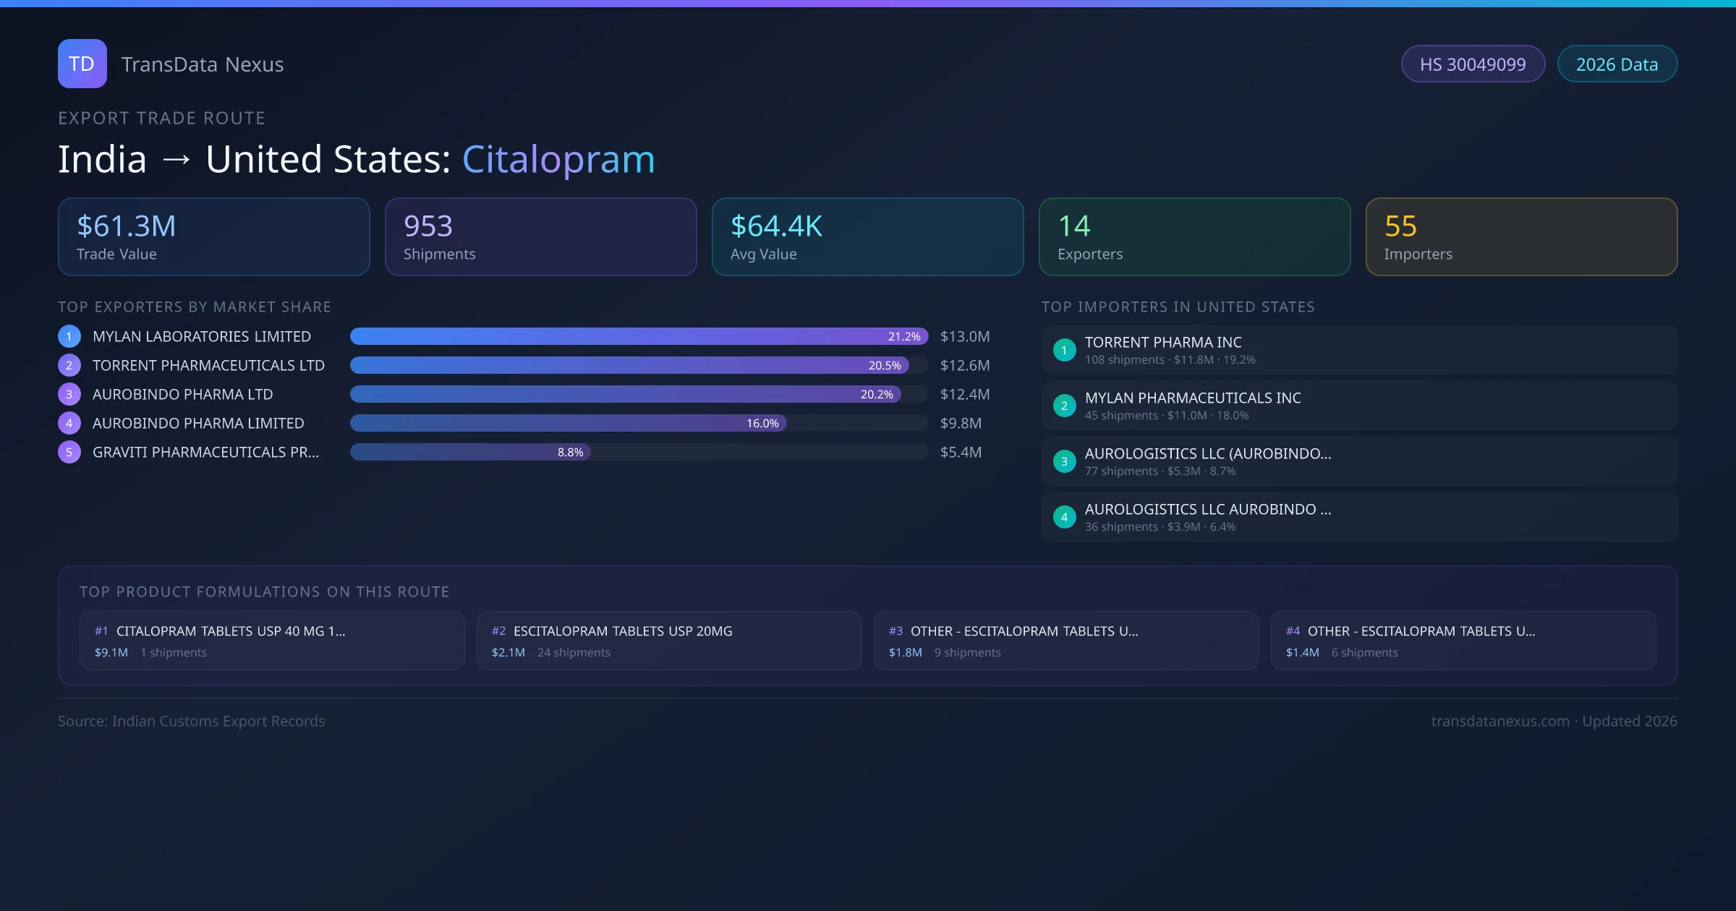Click the numbered badge for MYLAN PHARMACEUTICALS INC
Viewport: 1736px width, 911px height.
1064,406
